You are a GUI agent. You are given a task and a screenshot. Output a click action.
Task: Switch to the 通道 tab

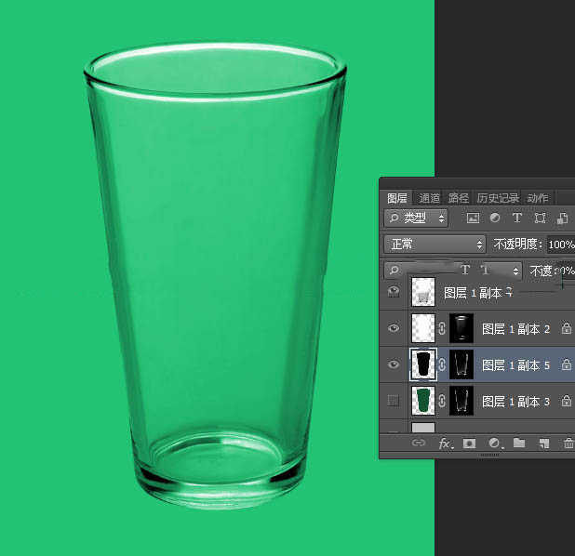click(x=429, y=198)
